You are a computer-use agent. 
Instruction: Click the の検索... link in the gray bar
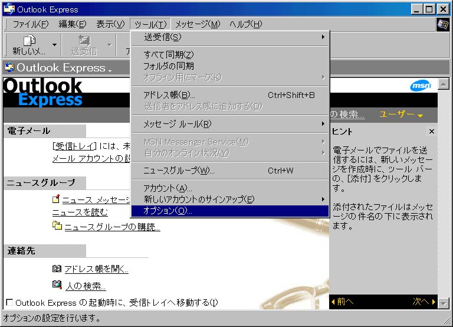click(x=347, y=115)
